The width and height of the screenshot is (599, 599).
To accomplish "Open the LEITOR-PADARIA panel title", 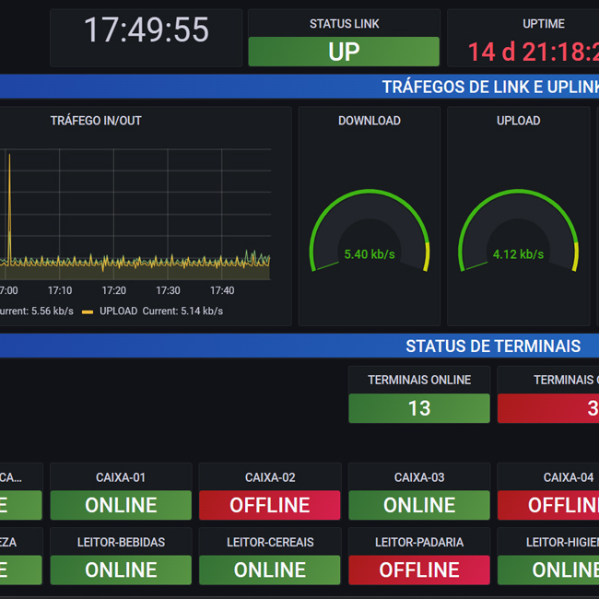I will pyautogui.click(x=419, y=542).
